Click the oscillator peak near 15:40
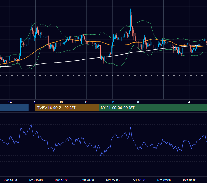Viewport: 207px width, 183px height. (x=31, y=125)
